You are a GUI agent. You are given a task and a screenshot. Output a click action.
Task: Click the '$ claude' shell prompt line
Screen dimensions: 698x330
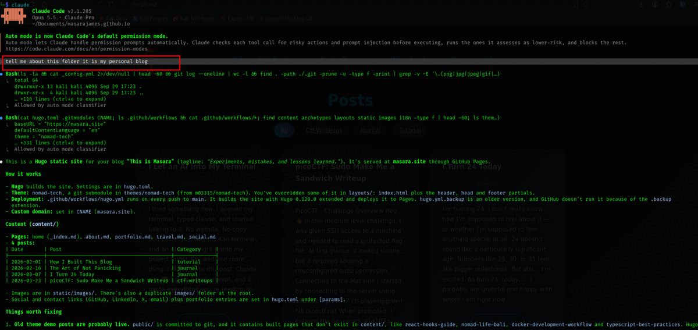click(16, 4)
